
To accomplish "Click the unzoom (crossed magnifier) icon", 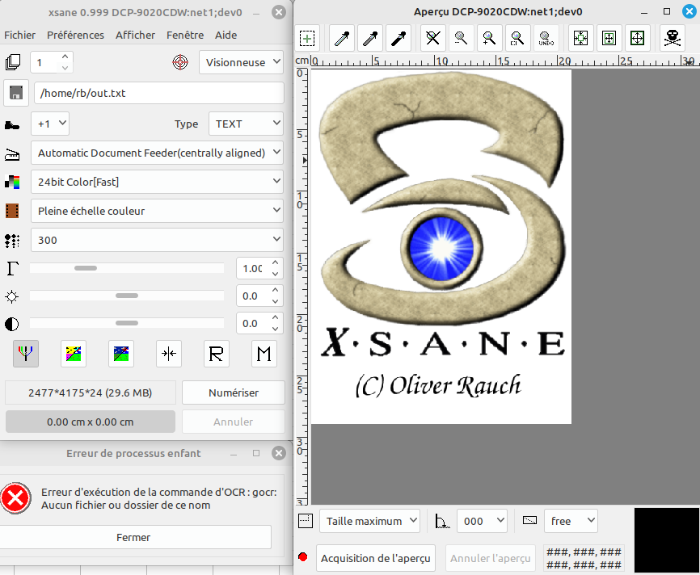I will click(x=433, y=39).
